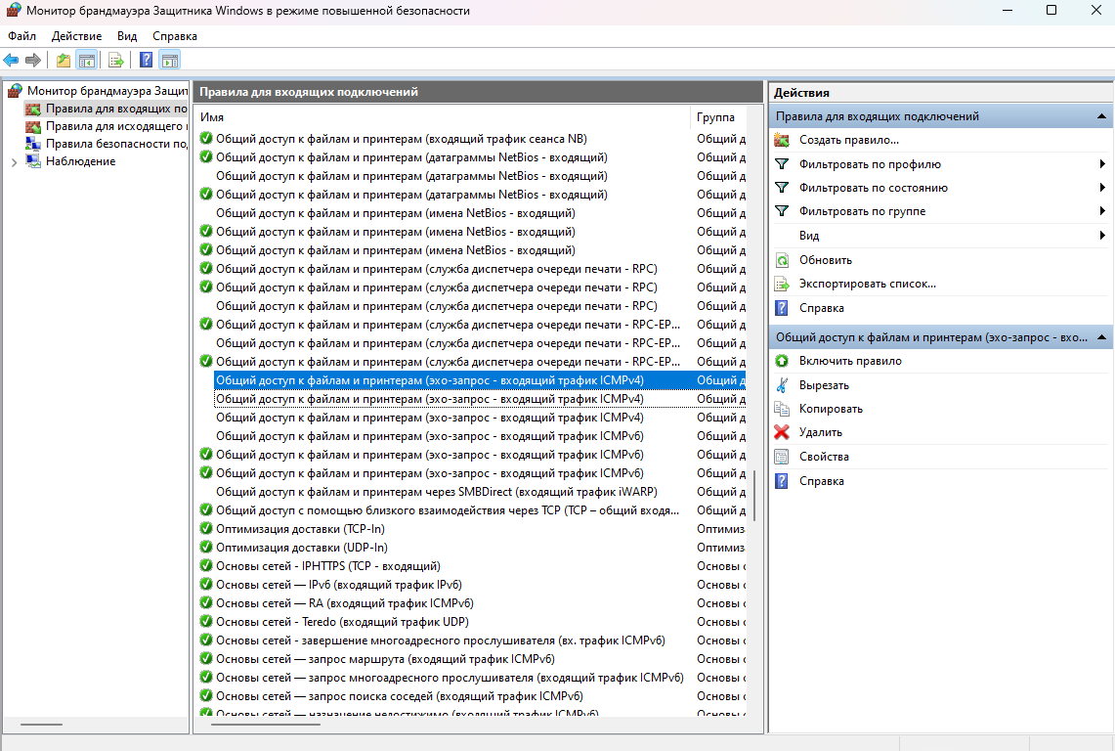
Task: Click the copy icon beside Копировать
Action: 782,409
